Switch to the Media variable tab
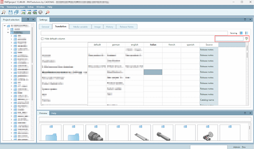254x149 pixels. [81, 26]
